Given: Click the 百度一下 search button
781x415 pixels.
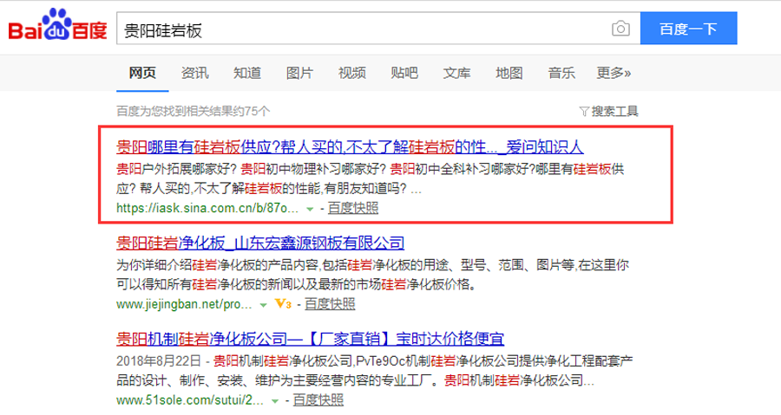Looking at the screenshot, I should 688,29.
